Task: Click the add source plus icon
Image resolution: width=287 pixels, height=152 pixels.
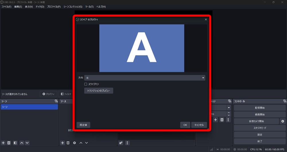Action: tap(63, 143)
